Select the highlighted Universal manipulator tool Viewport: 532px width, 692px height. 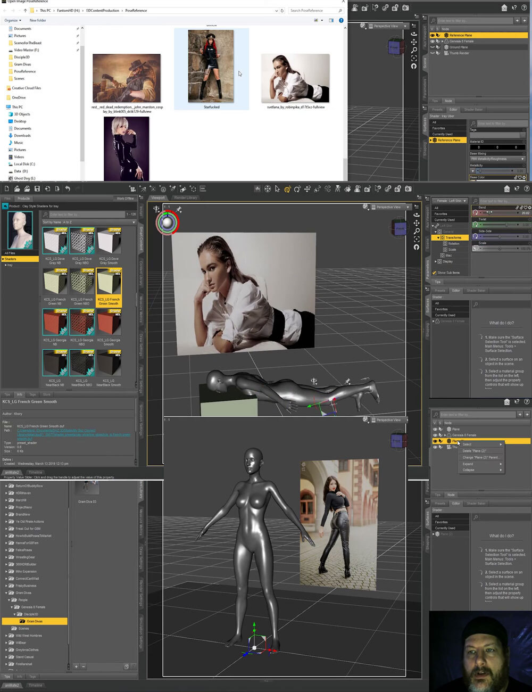[x=287, y=188]
